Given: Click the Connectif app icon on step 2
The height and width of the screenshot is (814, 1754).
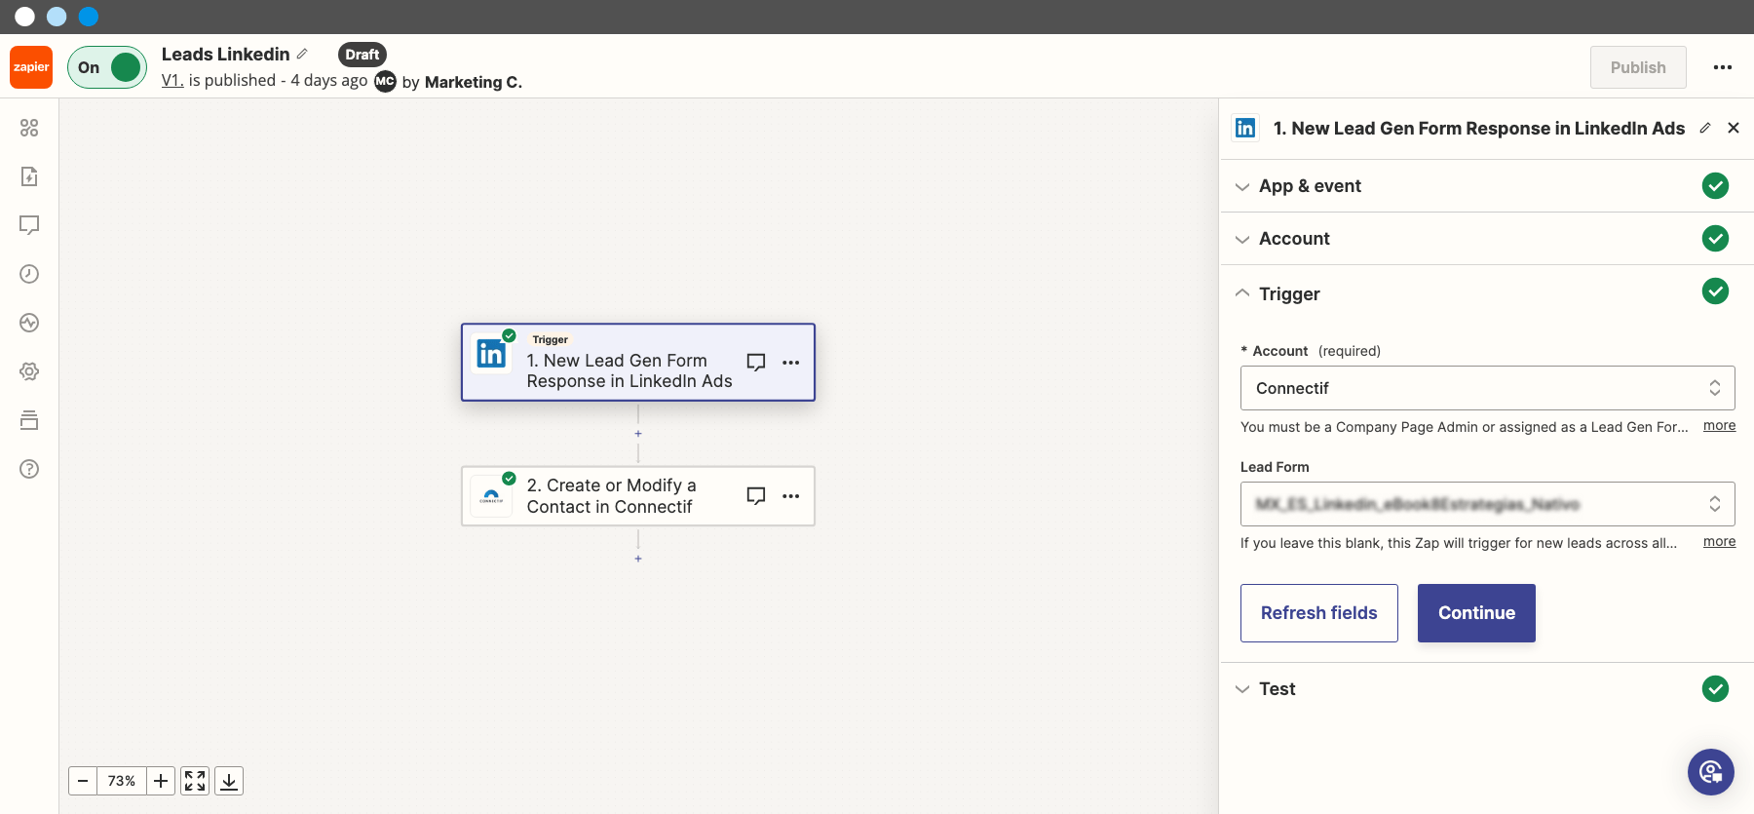Looking at the screenshot, I should pyautogui.click(x=491, y=496).
